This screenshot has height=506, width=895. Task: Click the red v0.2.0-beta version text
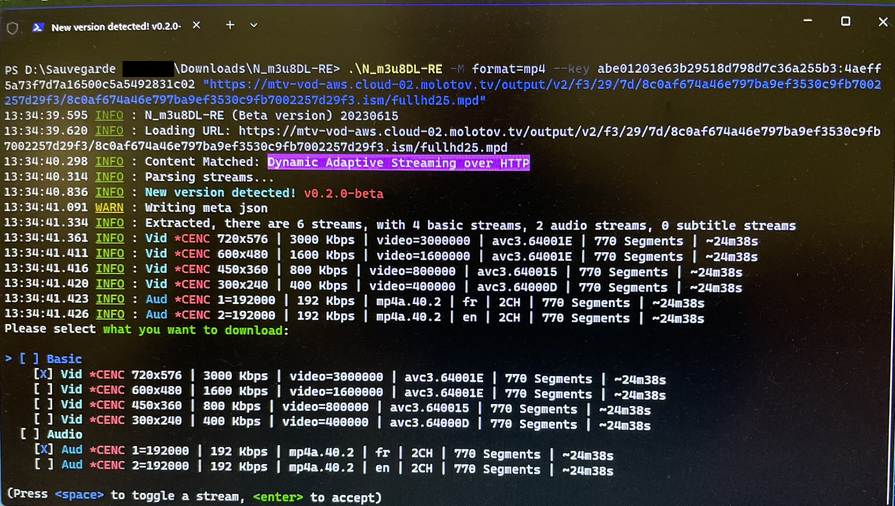tap(343, 194)
